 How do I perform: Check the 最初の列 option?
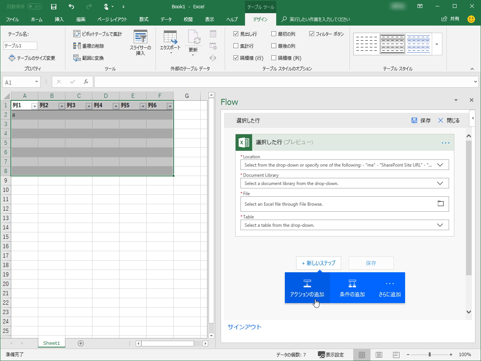click(x=274, y=34)
